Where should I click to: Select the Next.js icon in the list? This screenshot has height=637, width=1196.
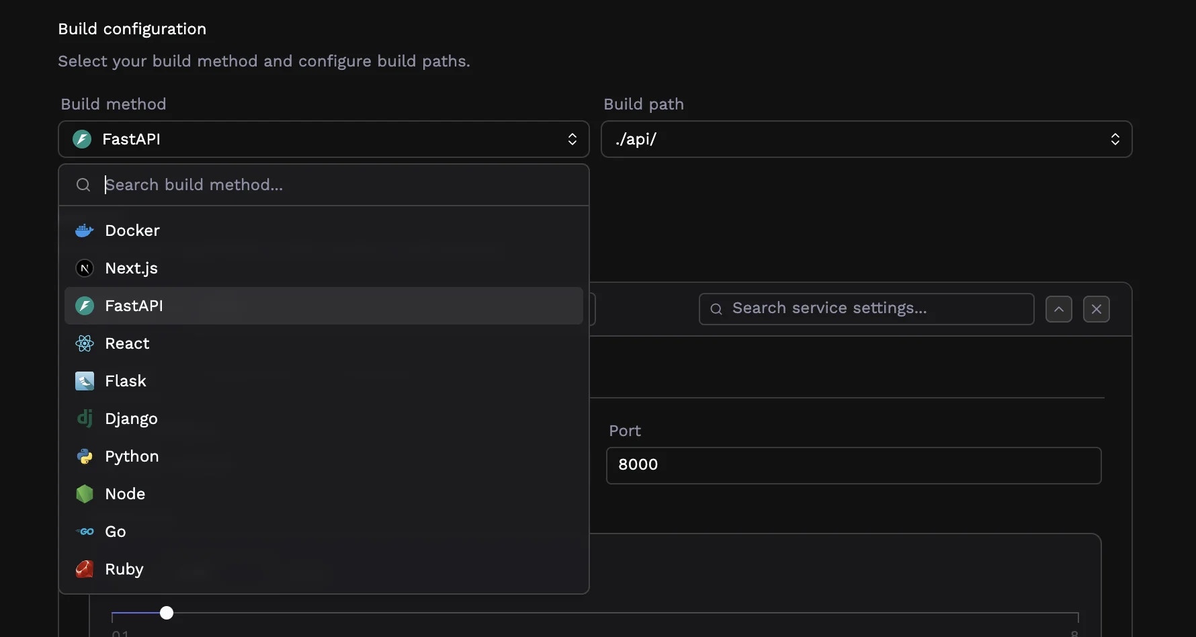click(84, 268)
